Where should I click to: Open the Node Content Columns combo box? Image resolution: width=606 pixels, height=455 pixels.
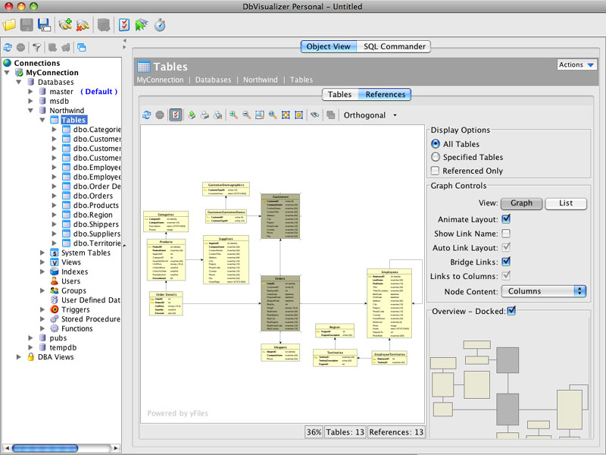click(543, 291)
